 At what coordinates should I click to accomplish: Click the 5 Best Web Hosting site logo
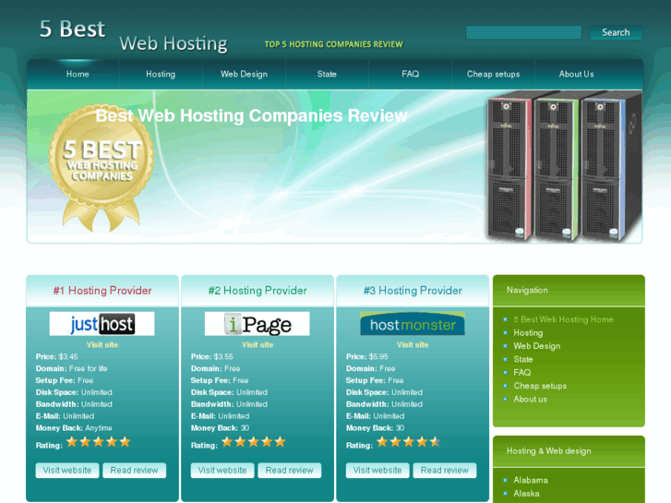tap(134, 35)
